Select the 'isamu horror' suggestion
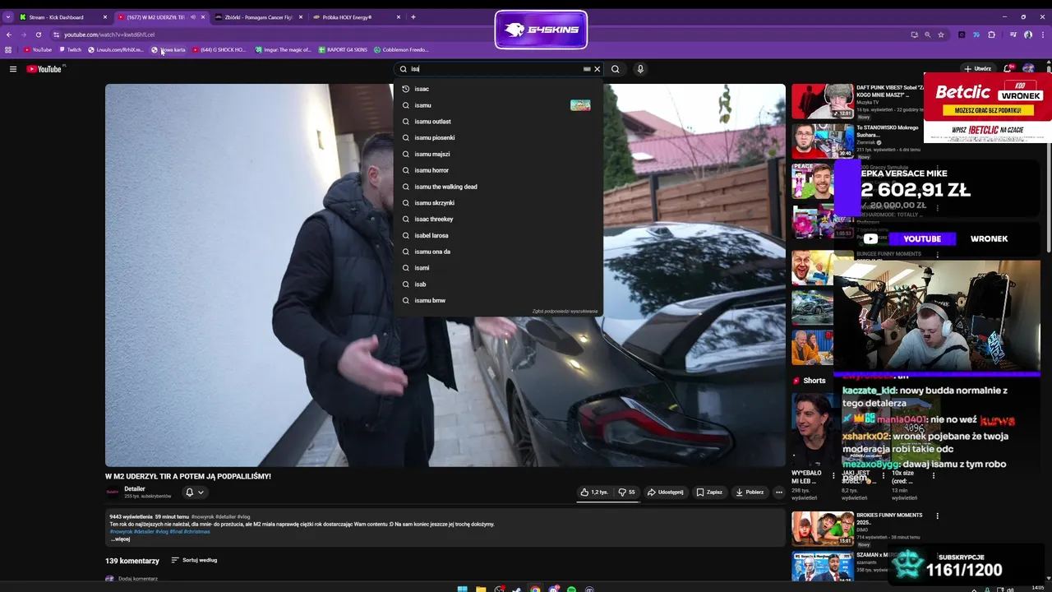1052x592 pixels. click(498, 170)
